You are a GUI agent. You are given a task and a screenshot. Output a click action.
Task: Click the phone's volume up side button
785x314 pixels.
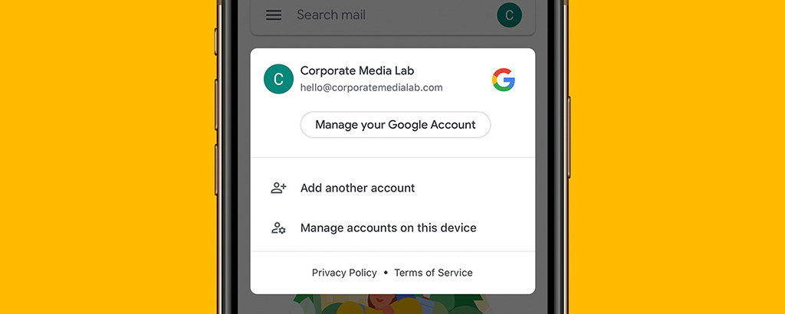point(217,104)
